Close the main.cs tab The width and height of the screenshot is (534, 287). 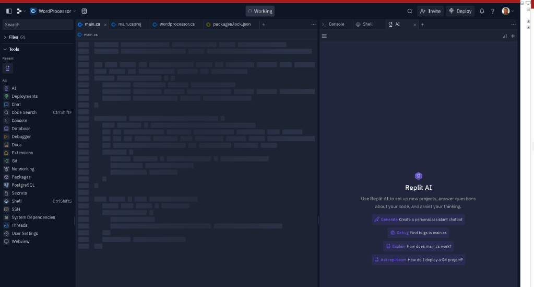click(x=105, y=25)
